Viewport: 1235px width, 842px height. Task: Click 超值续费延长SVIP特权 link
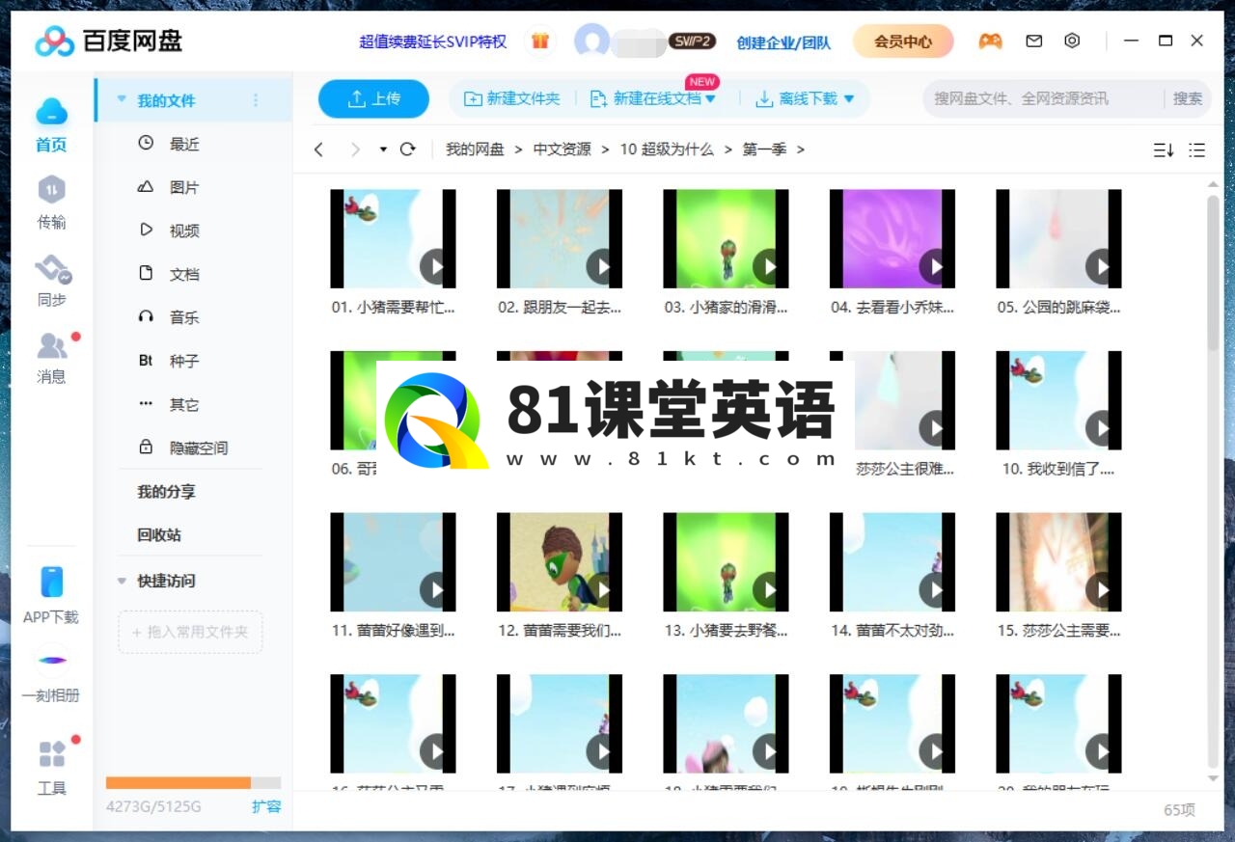pyautogui.click(x=432, y=41)
